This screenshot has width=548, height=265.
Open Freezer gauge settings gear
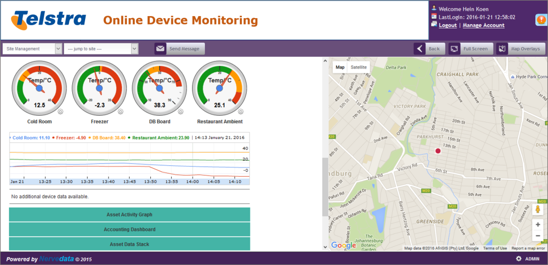tap(121, 112)
